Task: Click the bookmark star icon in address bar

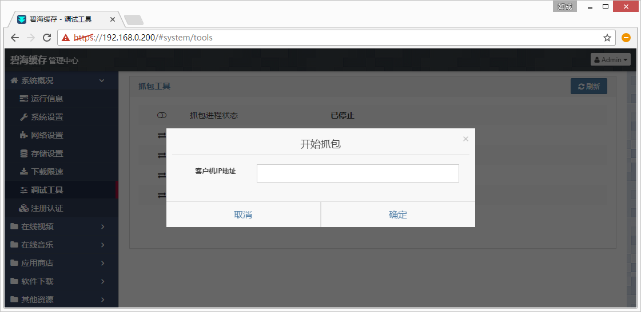Action: coord(607,38)
